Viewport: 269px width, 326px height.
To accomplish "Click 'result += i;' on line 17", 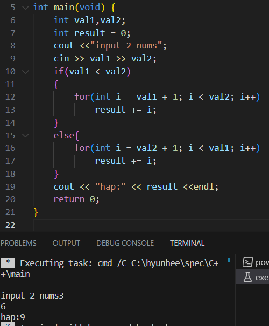I will click(x=125, y=161).
